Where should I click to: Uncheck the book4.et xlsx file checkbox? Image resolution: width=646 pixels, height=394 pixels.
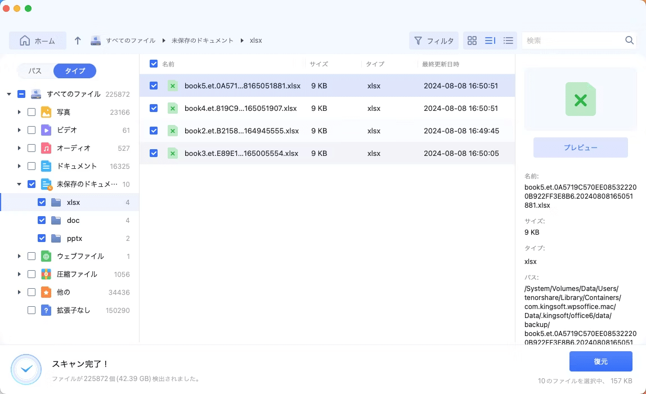pos(154,108)
